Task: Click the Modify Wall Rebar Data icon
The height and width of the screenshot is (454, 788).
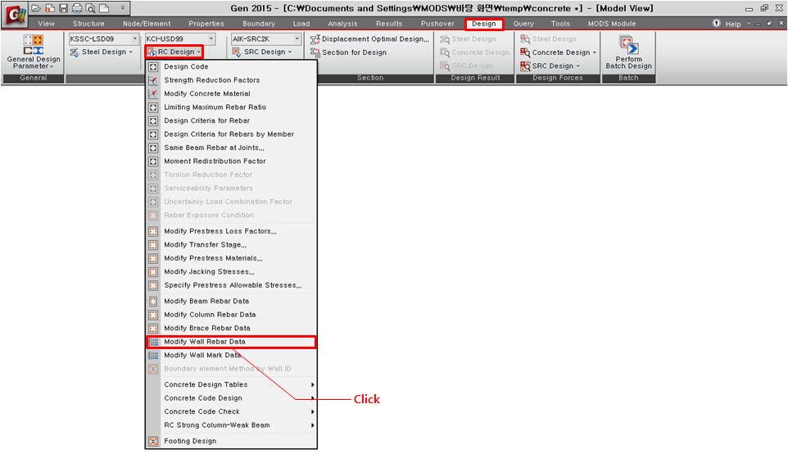Action: [x=153, y=342]
